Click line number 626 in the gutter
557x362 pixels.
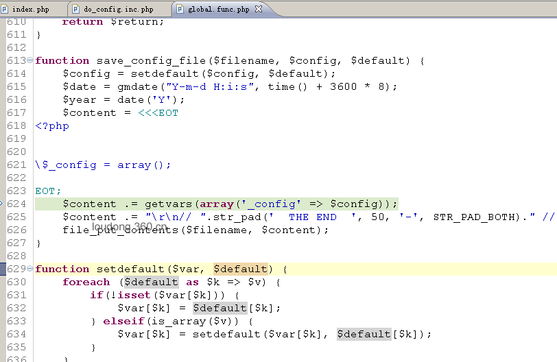16,230
